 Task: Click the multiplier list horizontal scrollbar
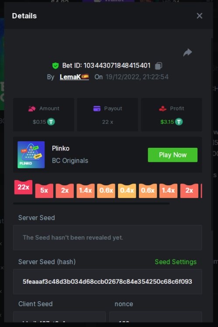click(91, 203)
